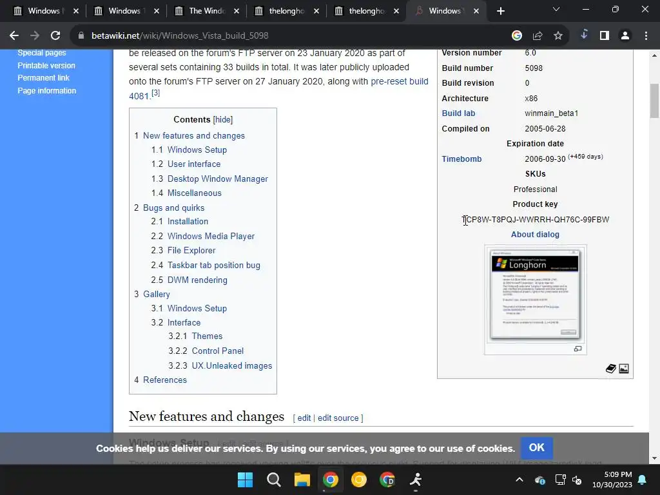Click the address bar URL field
The image size is (660, 495).
[291, 36]
